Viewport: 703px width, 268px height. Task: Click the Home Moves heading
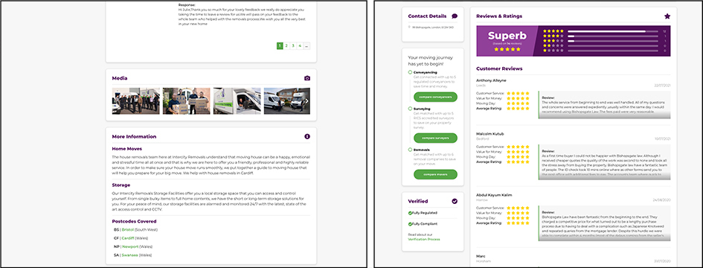[x=127, y=149]
